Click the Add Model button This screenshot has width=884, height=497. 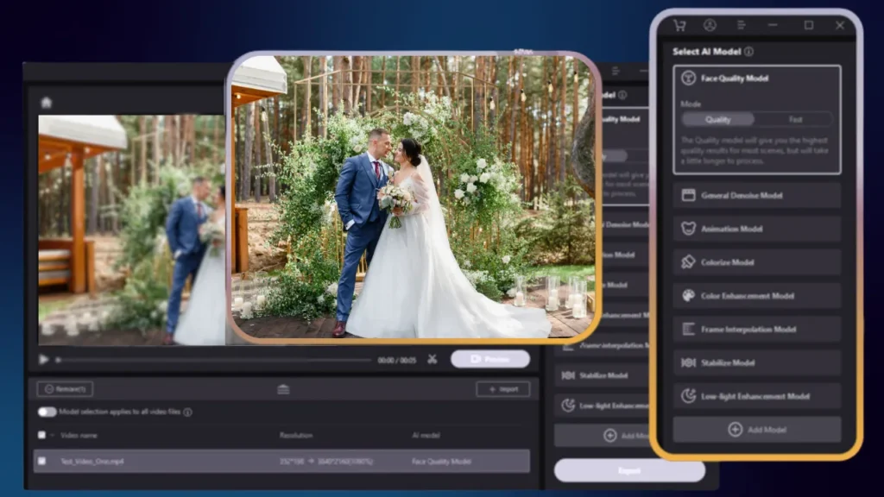point(756,429)
